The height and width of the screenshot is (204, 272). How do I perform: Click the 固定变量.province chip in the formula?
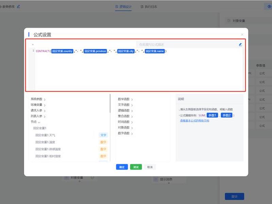95,51
